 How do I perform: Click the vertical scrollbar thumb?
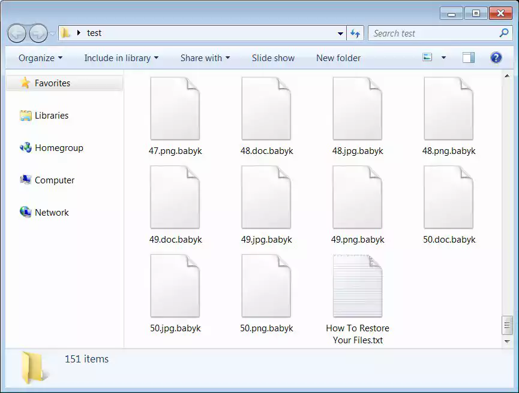pyautogui.click(x=507, y=325)
